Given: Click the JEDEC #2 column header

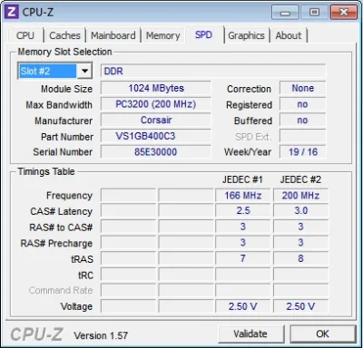Looking at the screenshot, I should [300, 179].
